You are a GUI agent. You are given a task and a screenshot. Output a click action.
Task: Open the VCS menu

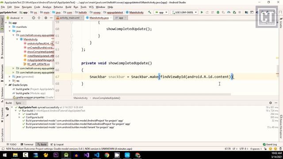pos(91,7)
